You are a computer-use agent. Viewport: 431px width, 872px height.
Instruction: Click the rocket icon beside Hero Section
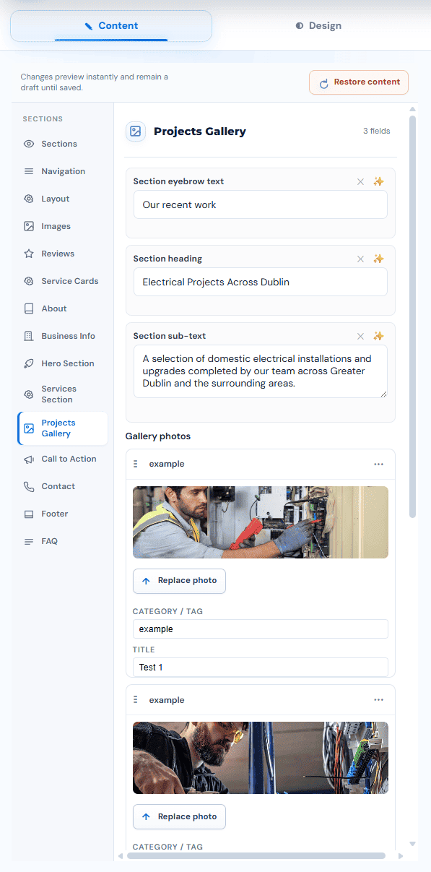tap(29, 363)
